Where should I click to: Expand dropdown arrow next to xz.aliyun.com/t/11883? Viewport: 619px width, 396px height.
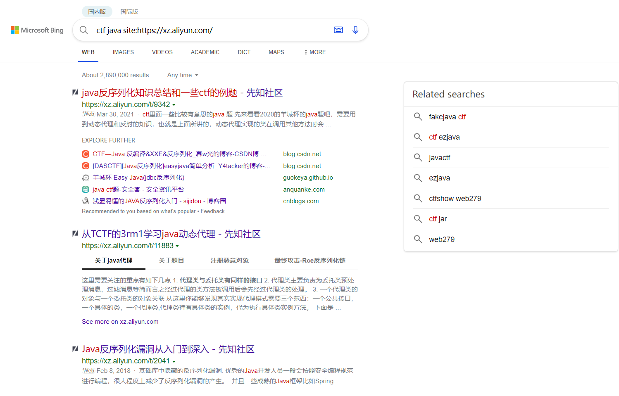177,246
